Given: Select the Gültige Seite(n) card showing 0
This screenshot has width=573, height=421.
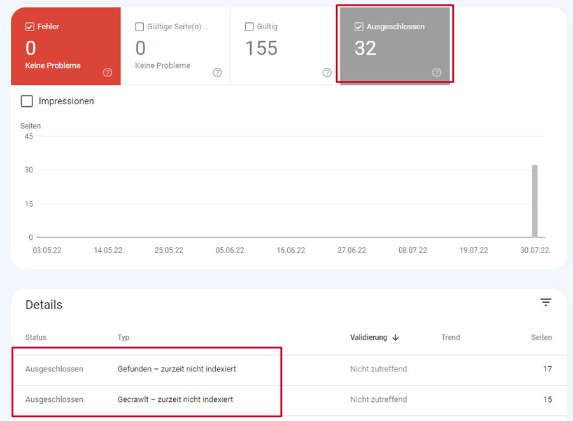Looking at the screenshot, I should click(x=176, y=46).
